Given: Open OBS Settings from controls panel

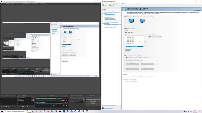Looking at the screenshot, I should pyautogui.click(x=93, y=103).
